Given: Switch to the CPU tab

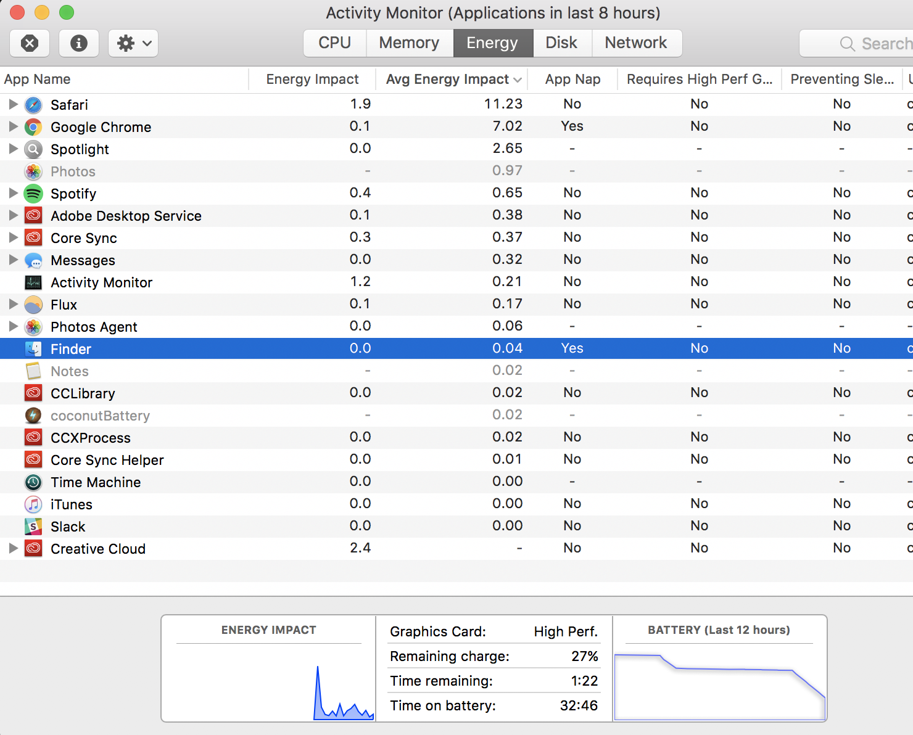Looking at the screenshot, I should tap(335, 43).
